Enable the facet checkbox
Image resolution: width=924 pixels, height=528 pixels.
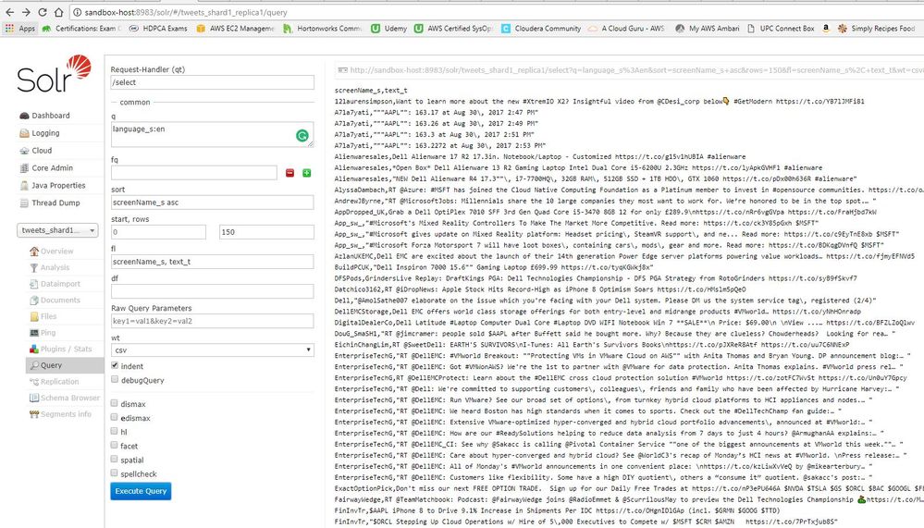click(115, 445)
